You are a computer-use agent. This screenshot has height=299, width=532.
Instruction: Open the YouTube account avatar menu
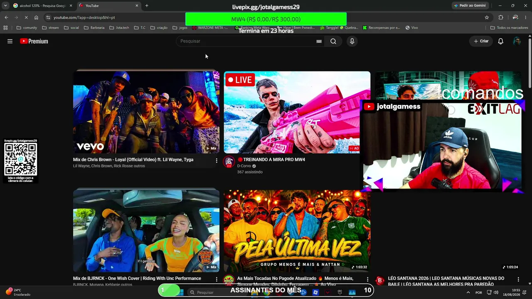pos(517,41)
